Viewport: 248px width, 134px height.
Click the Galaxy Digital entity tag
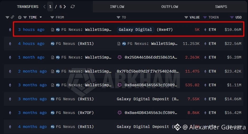coord(135,30)
